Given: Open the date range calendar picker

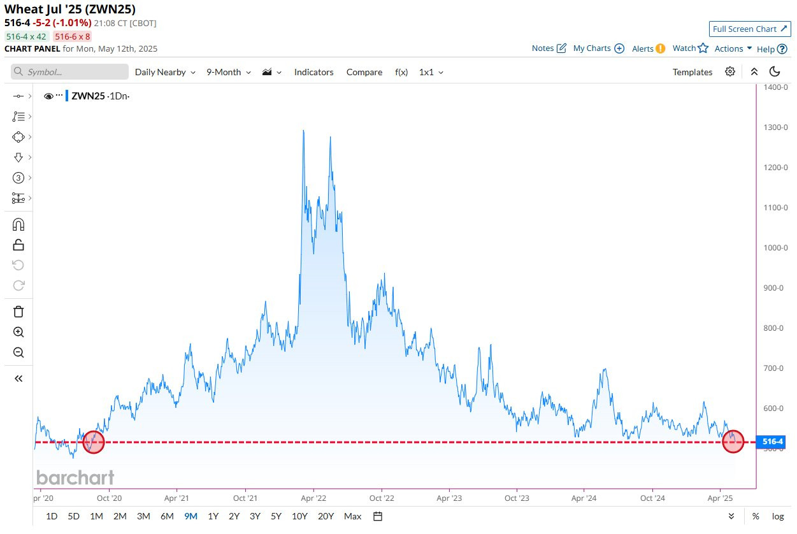Looking at the screenshot, I should click(x=378, y=516).
